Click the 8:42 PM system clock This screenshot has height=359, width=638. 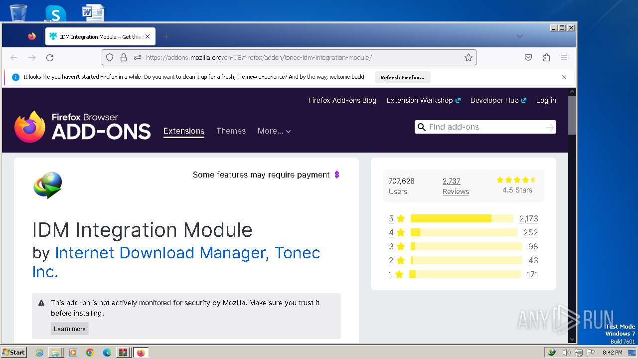pos(612,353)
